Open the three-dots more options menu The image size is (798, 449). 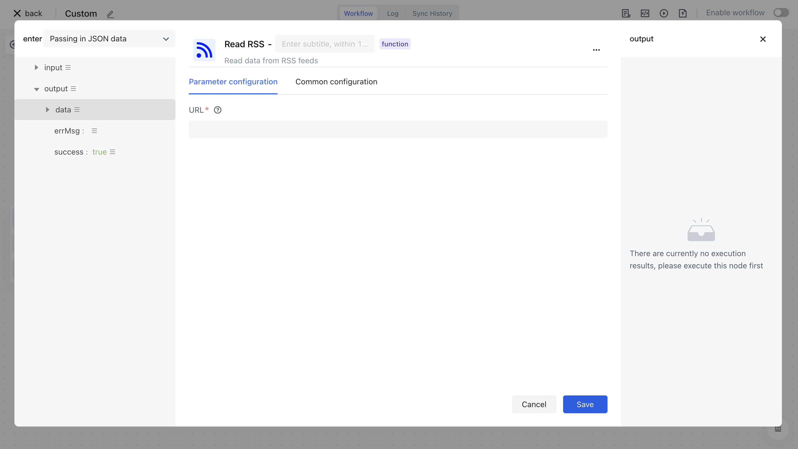click(596, 50)
